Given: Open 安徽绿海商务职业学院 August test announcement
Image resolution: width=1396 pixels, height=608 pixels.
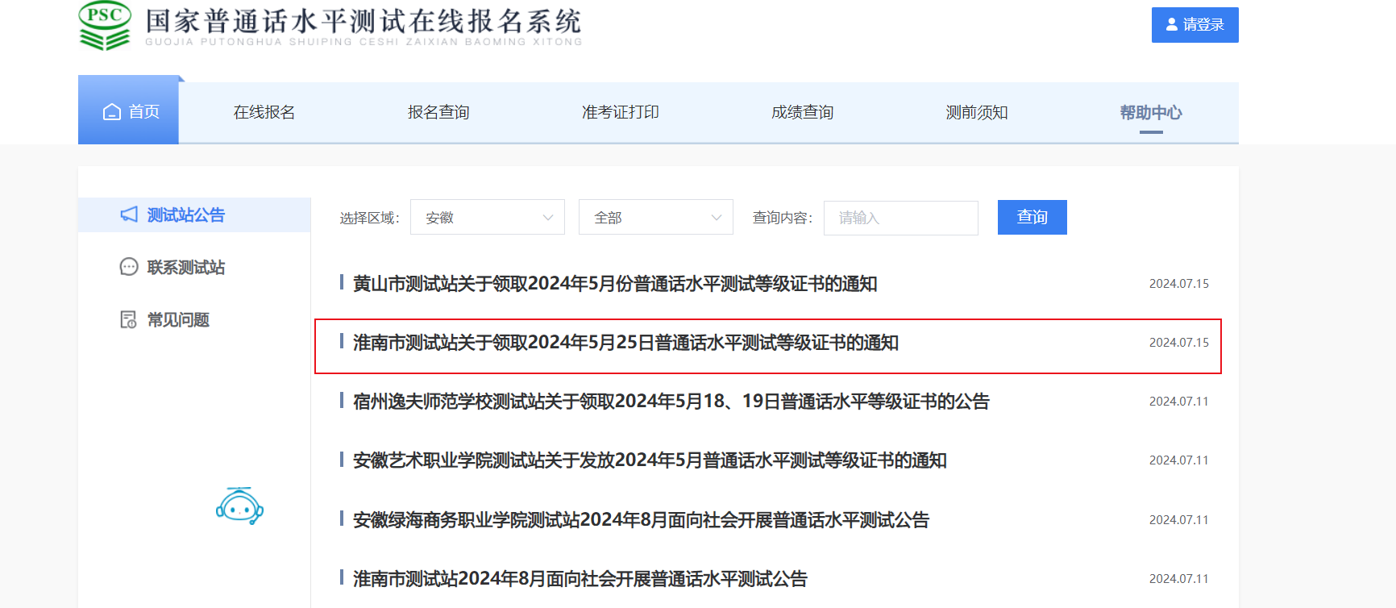Looking at the screenshot, I should coord(641,520).
